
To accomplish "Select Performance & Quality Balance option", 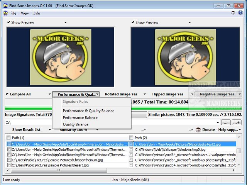I will point(88,111).
